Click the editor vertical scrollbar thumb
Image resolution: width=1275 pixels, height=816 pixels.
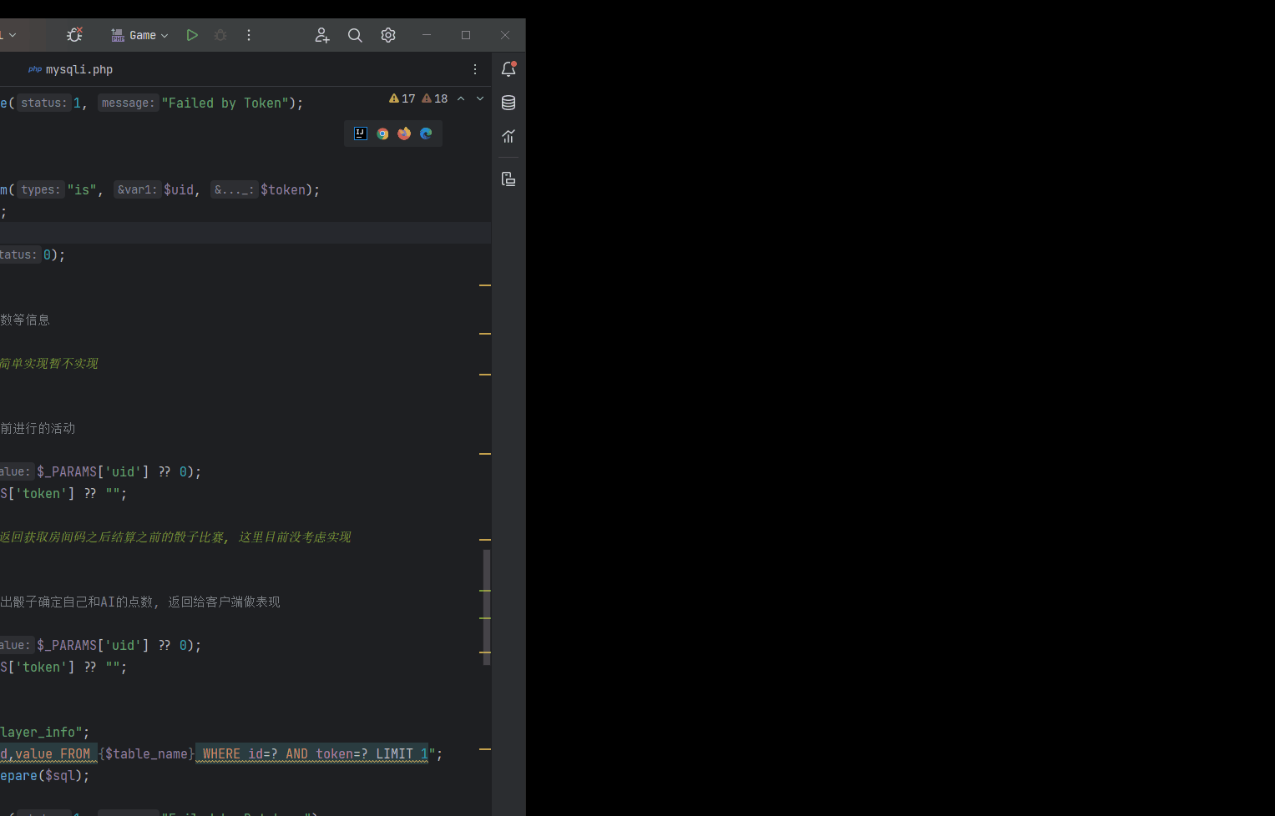click(486, 607)
